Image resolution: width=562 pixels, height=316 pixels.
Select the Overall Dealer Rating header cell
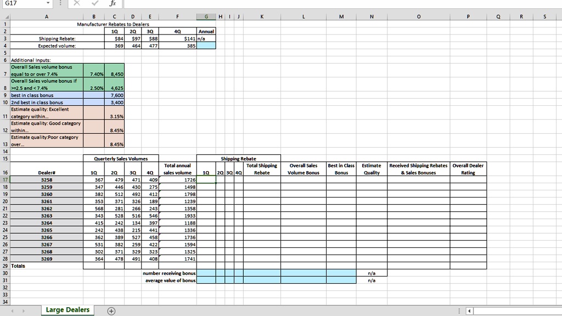point(468,168)
